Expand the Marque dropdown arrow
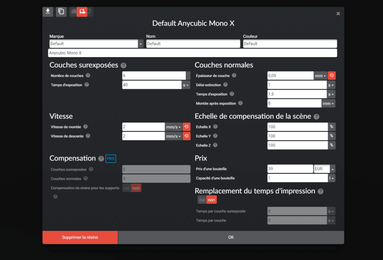 point(141,44)
